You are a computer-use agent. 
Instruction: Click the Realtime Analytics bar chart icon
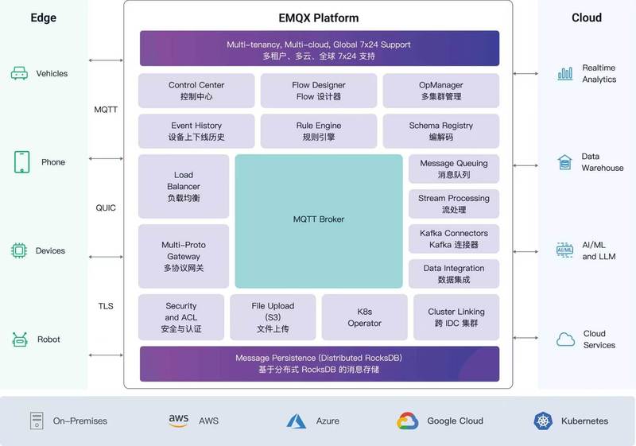coord(565,73)
